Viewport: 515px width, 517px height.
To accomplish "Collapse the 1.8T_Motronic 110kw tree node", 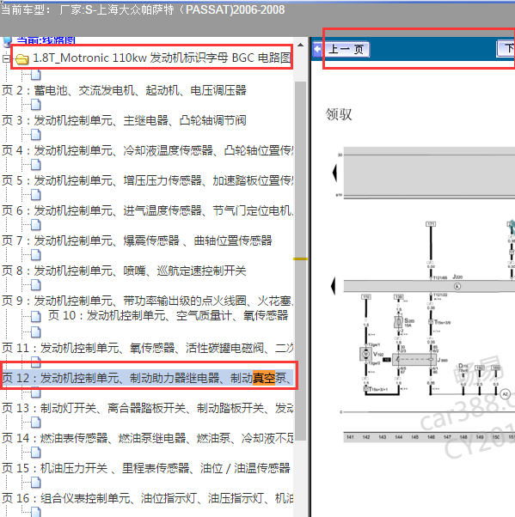I will pos(6,59).
